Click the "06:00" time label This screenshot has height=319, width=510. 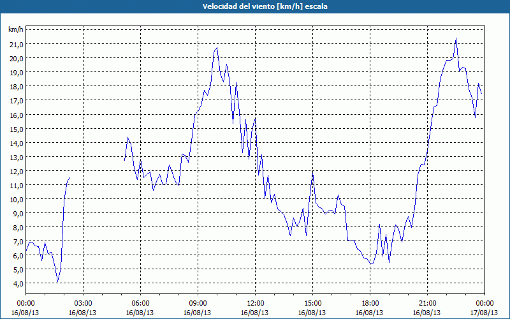140,304
